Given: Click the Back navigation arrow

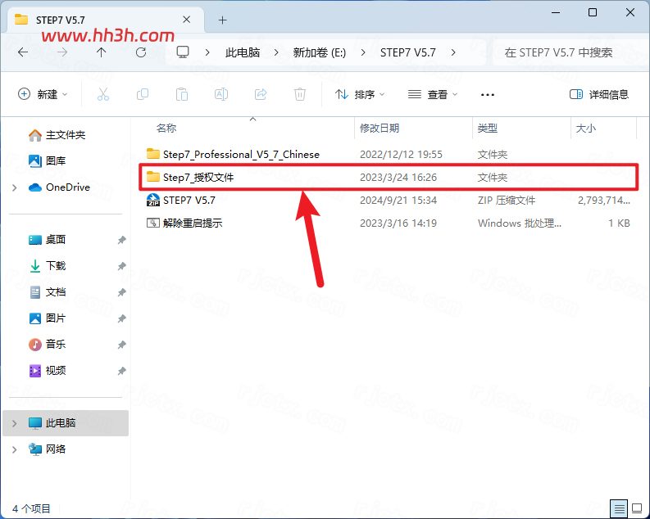Looking at the screenshot, I should coord(23,52).
